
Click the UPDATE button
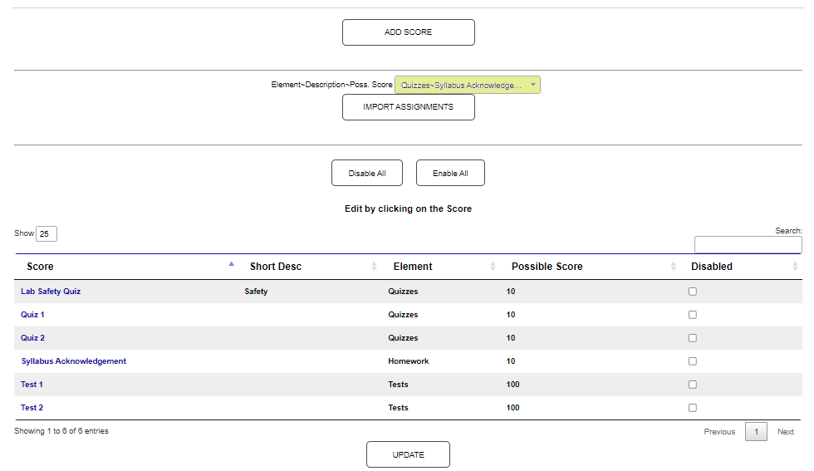[x=408, y=454]
